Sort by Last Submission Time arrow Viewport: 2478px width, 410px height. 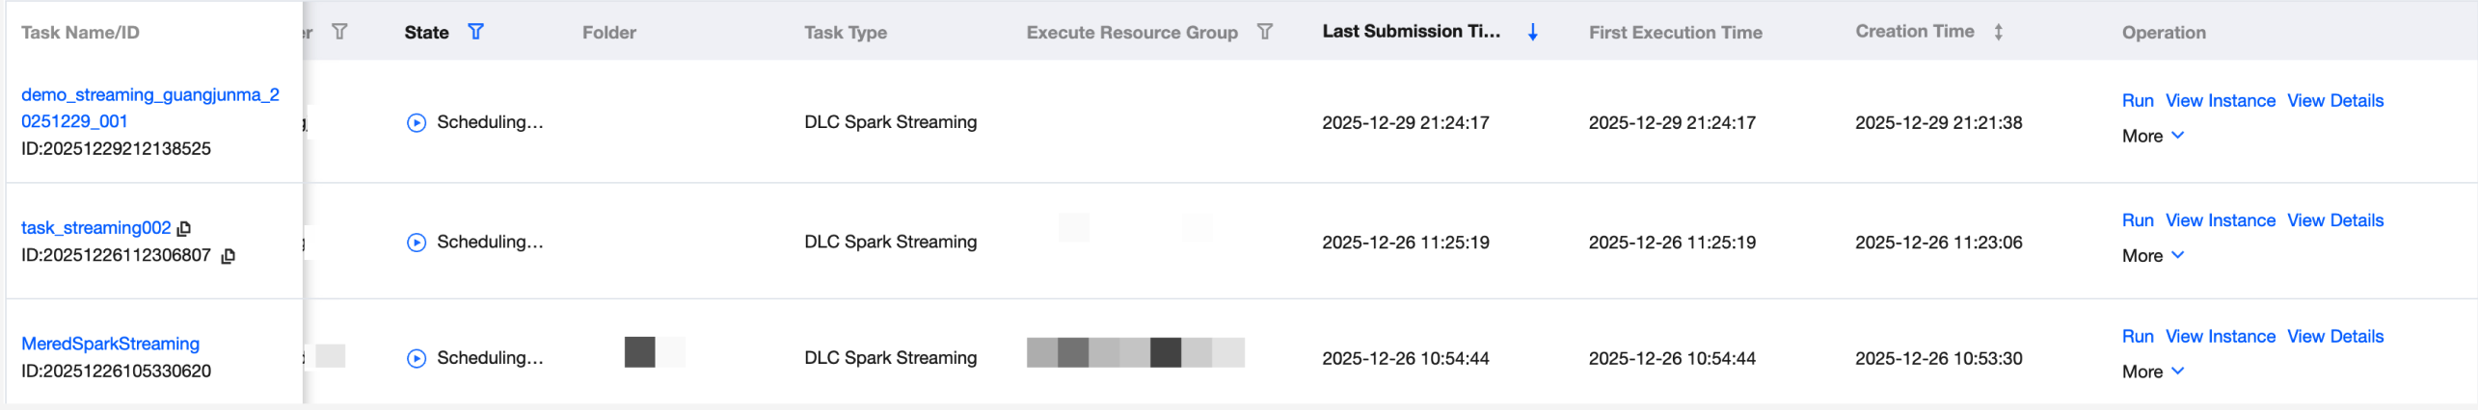(1532, 32)
